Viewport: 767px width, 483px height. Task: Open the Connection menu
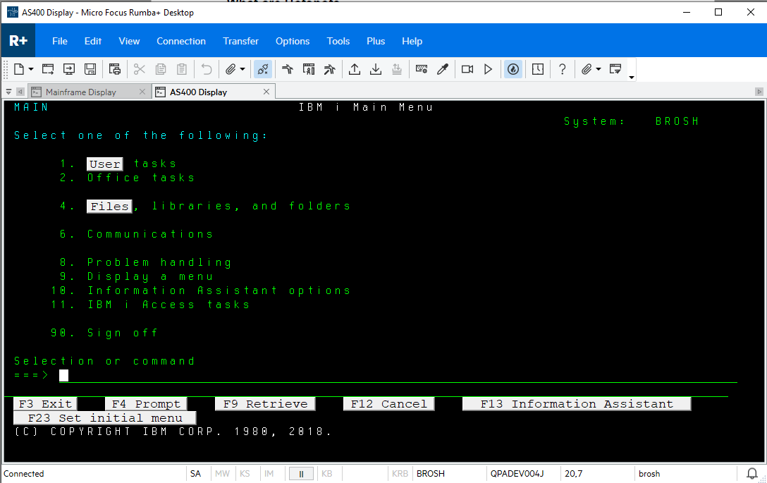pyautogui.click(x=181, y=41)
